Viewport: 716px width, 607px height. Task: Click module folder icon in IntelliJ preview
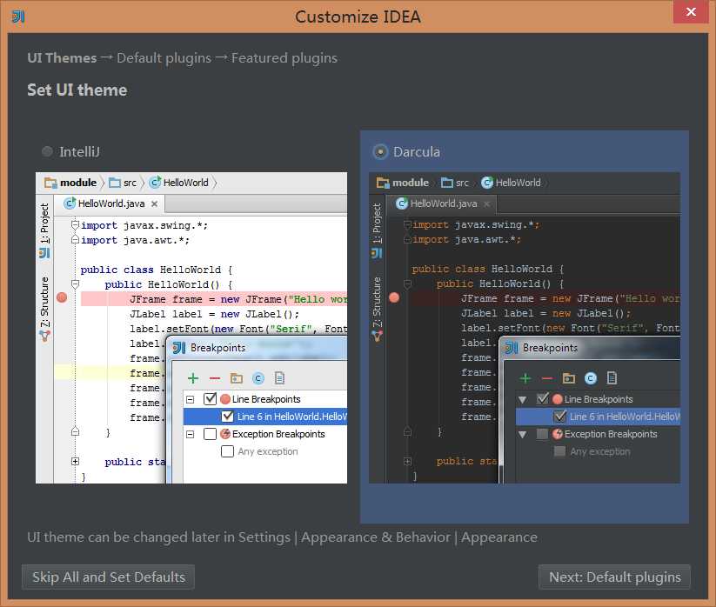[50, 183]
